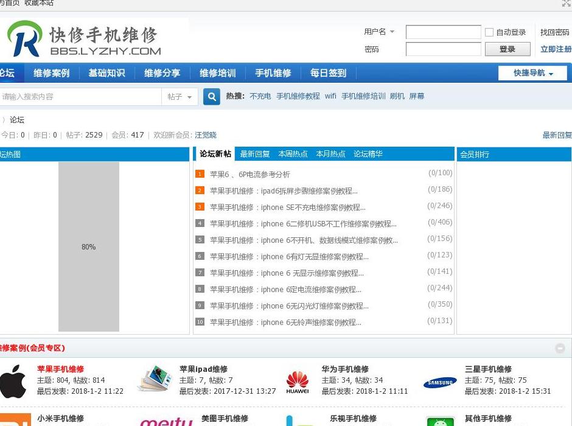
Task: Open the Meitu logo forum icon
Action: point(166,421)
